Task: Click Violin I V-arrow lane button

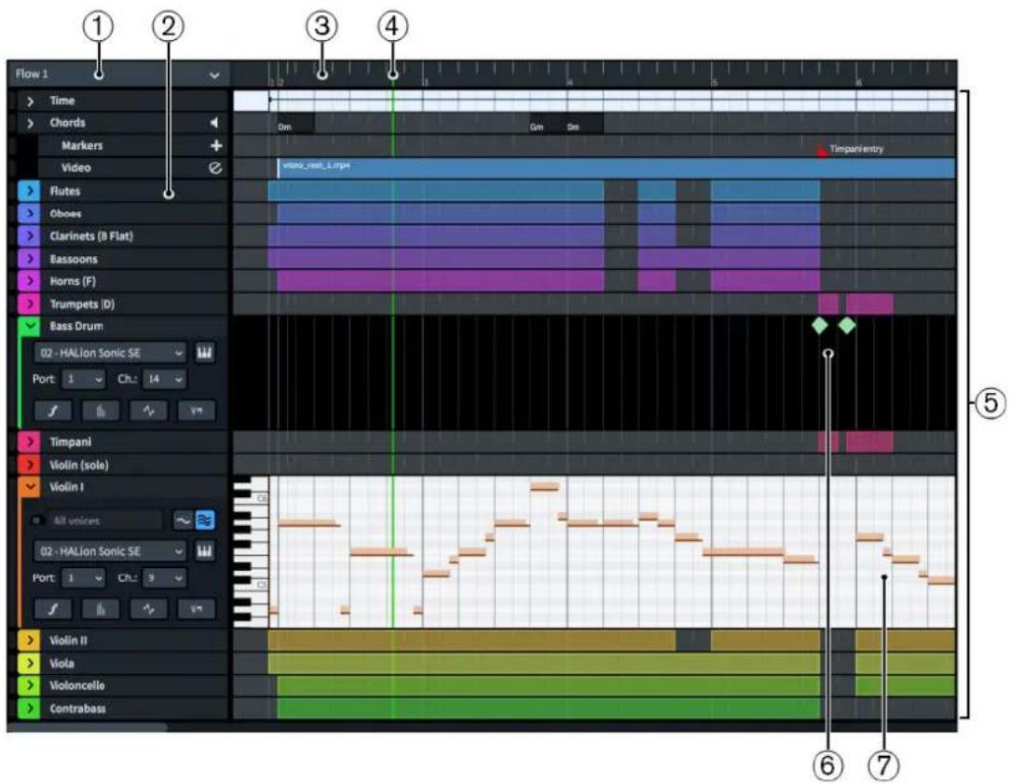Action: pyautogui.click(x=196, y=609)
